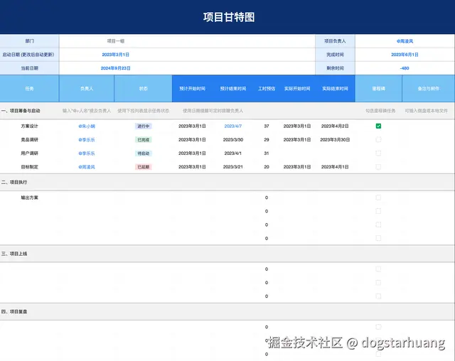Click the 完成时间 label cell
This screenshot has width=455, height=361.
tap(335, 55)
